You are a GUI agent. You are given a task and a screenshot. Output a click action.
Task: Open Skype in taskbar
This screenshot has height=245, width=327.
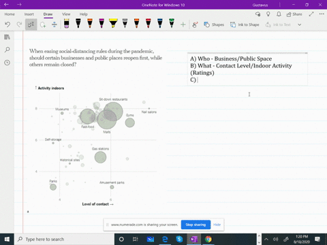(179, 239)
